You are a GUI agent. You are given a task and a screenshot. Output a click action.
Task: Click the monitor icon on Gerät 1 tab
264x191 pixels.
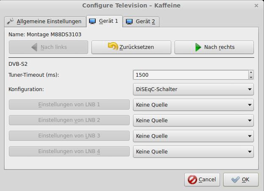[x=92, y=21]
